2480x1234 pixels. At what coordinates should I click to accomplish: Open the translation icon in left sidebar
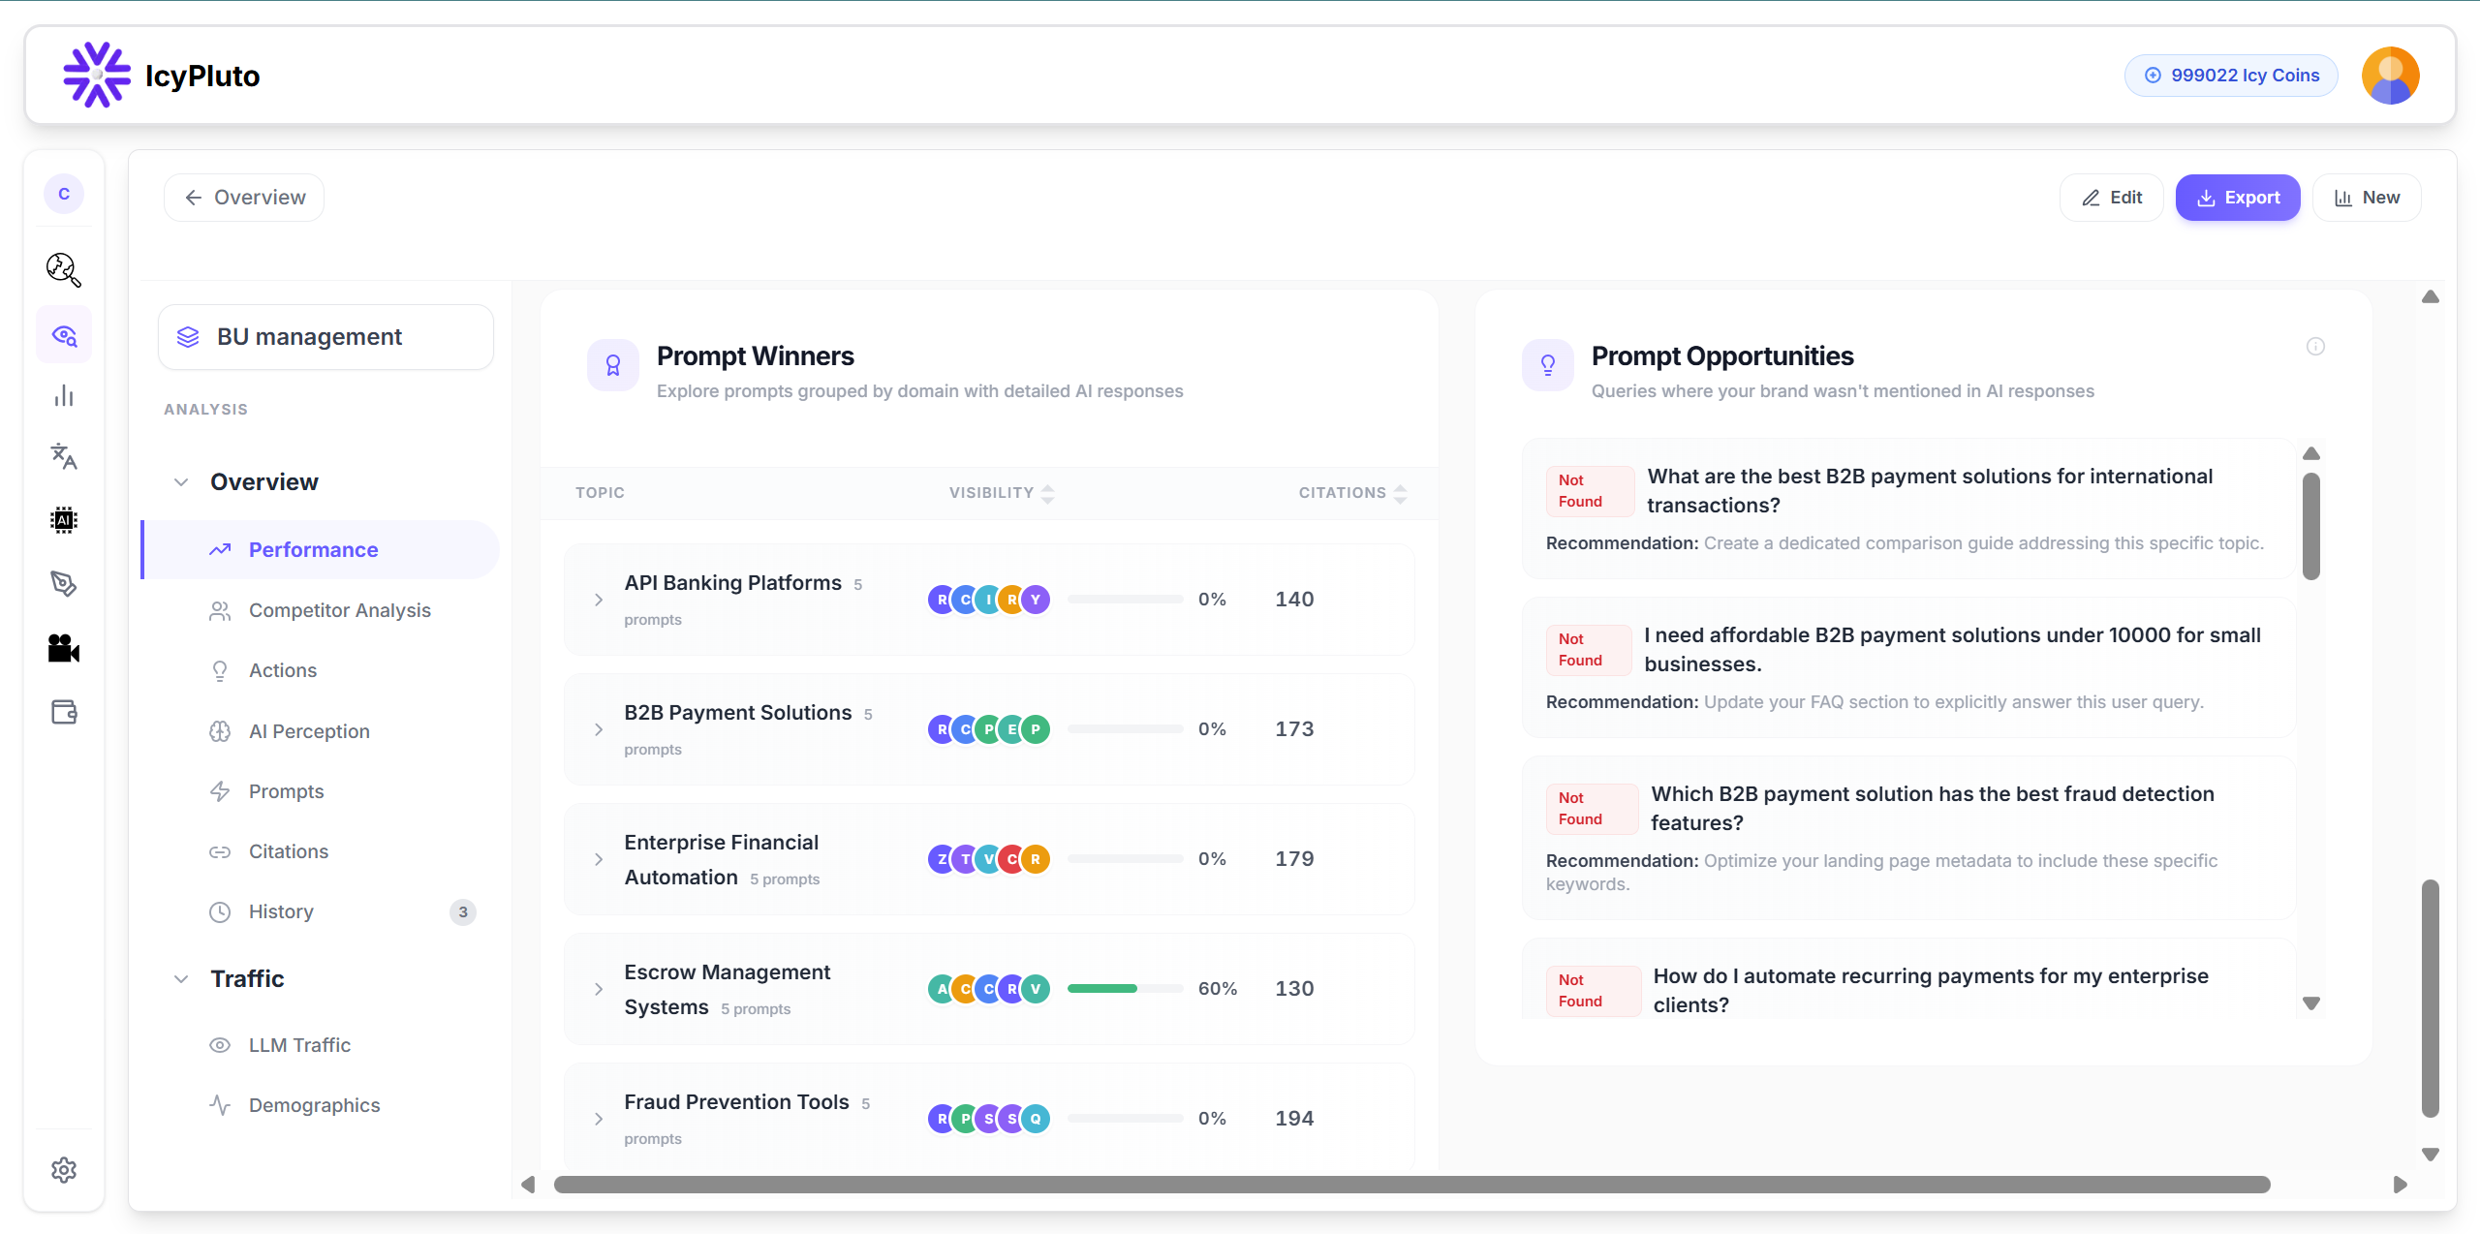click(64, 456)
